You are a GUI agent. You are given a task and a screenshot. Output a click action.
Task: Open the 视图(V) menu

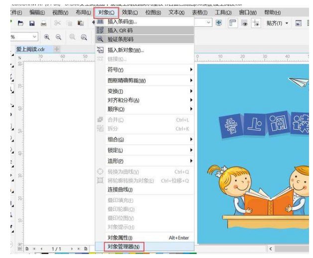pyautogui.click(x=60, y=12)
